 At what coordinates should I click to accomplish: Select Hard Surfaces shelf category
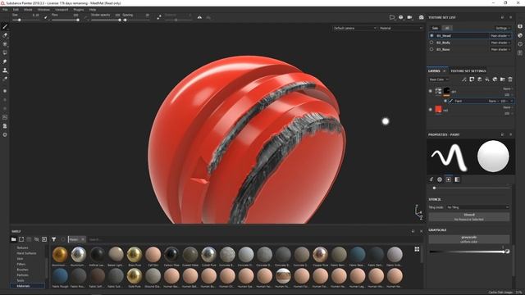26,253
